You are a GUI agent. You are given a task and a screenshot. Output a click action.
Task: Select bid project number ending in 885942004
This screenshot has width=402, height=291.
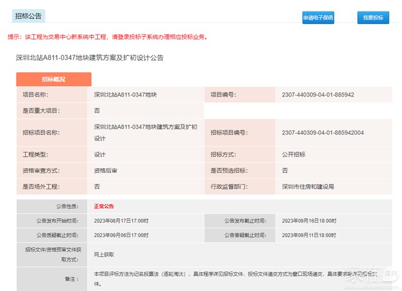pyautogui.click(x=323, y=133)
